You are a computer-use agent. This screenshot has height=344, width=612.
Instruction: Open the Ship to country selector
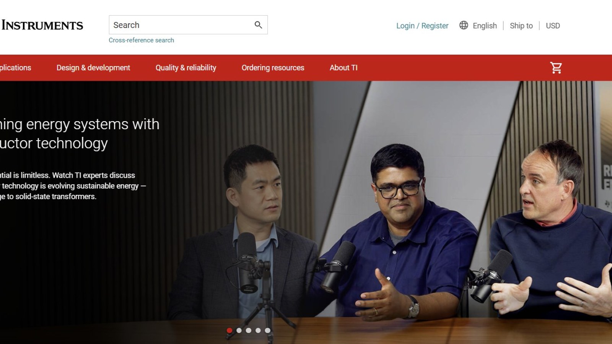[x=521, y=26]
